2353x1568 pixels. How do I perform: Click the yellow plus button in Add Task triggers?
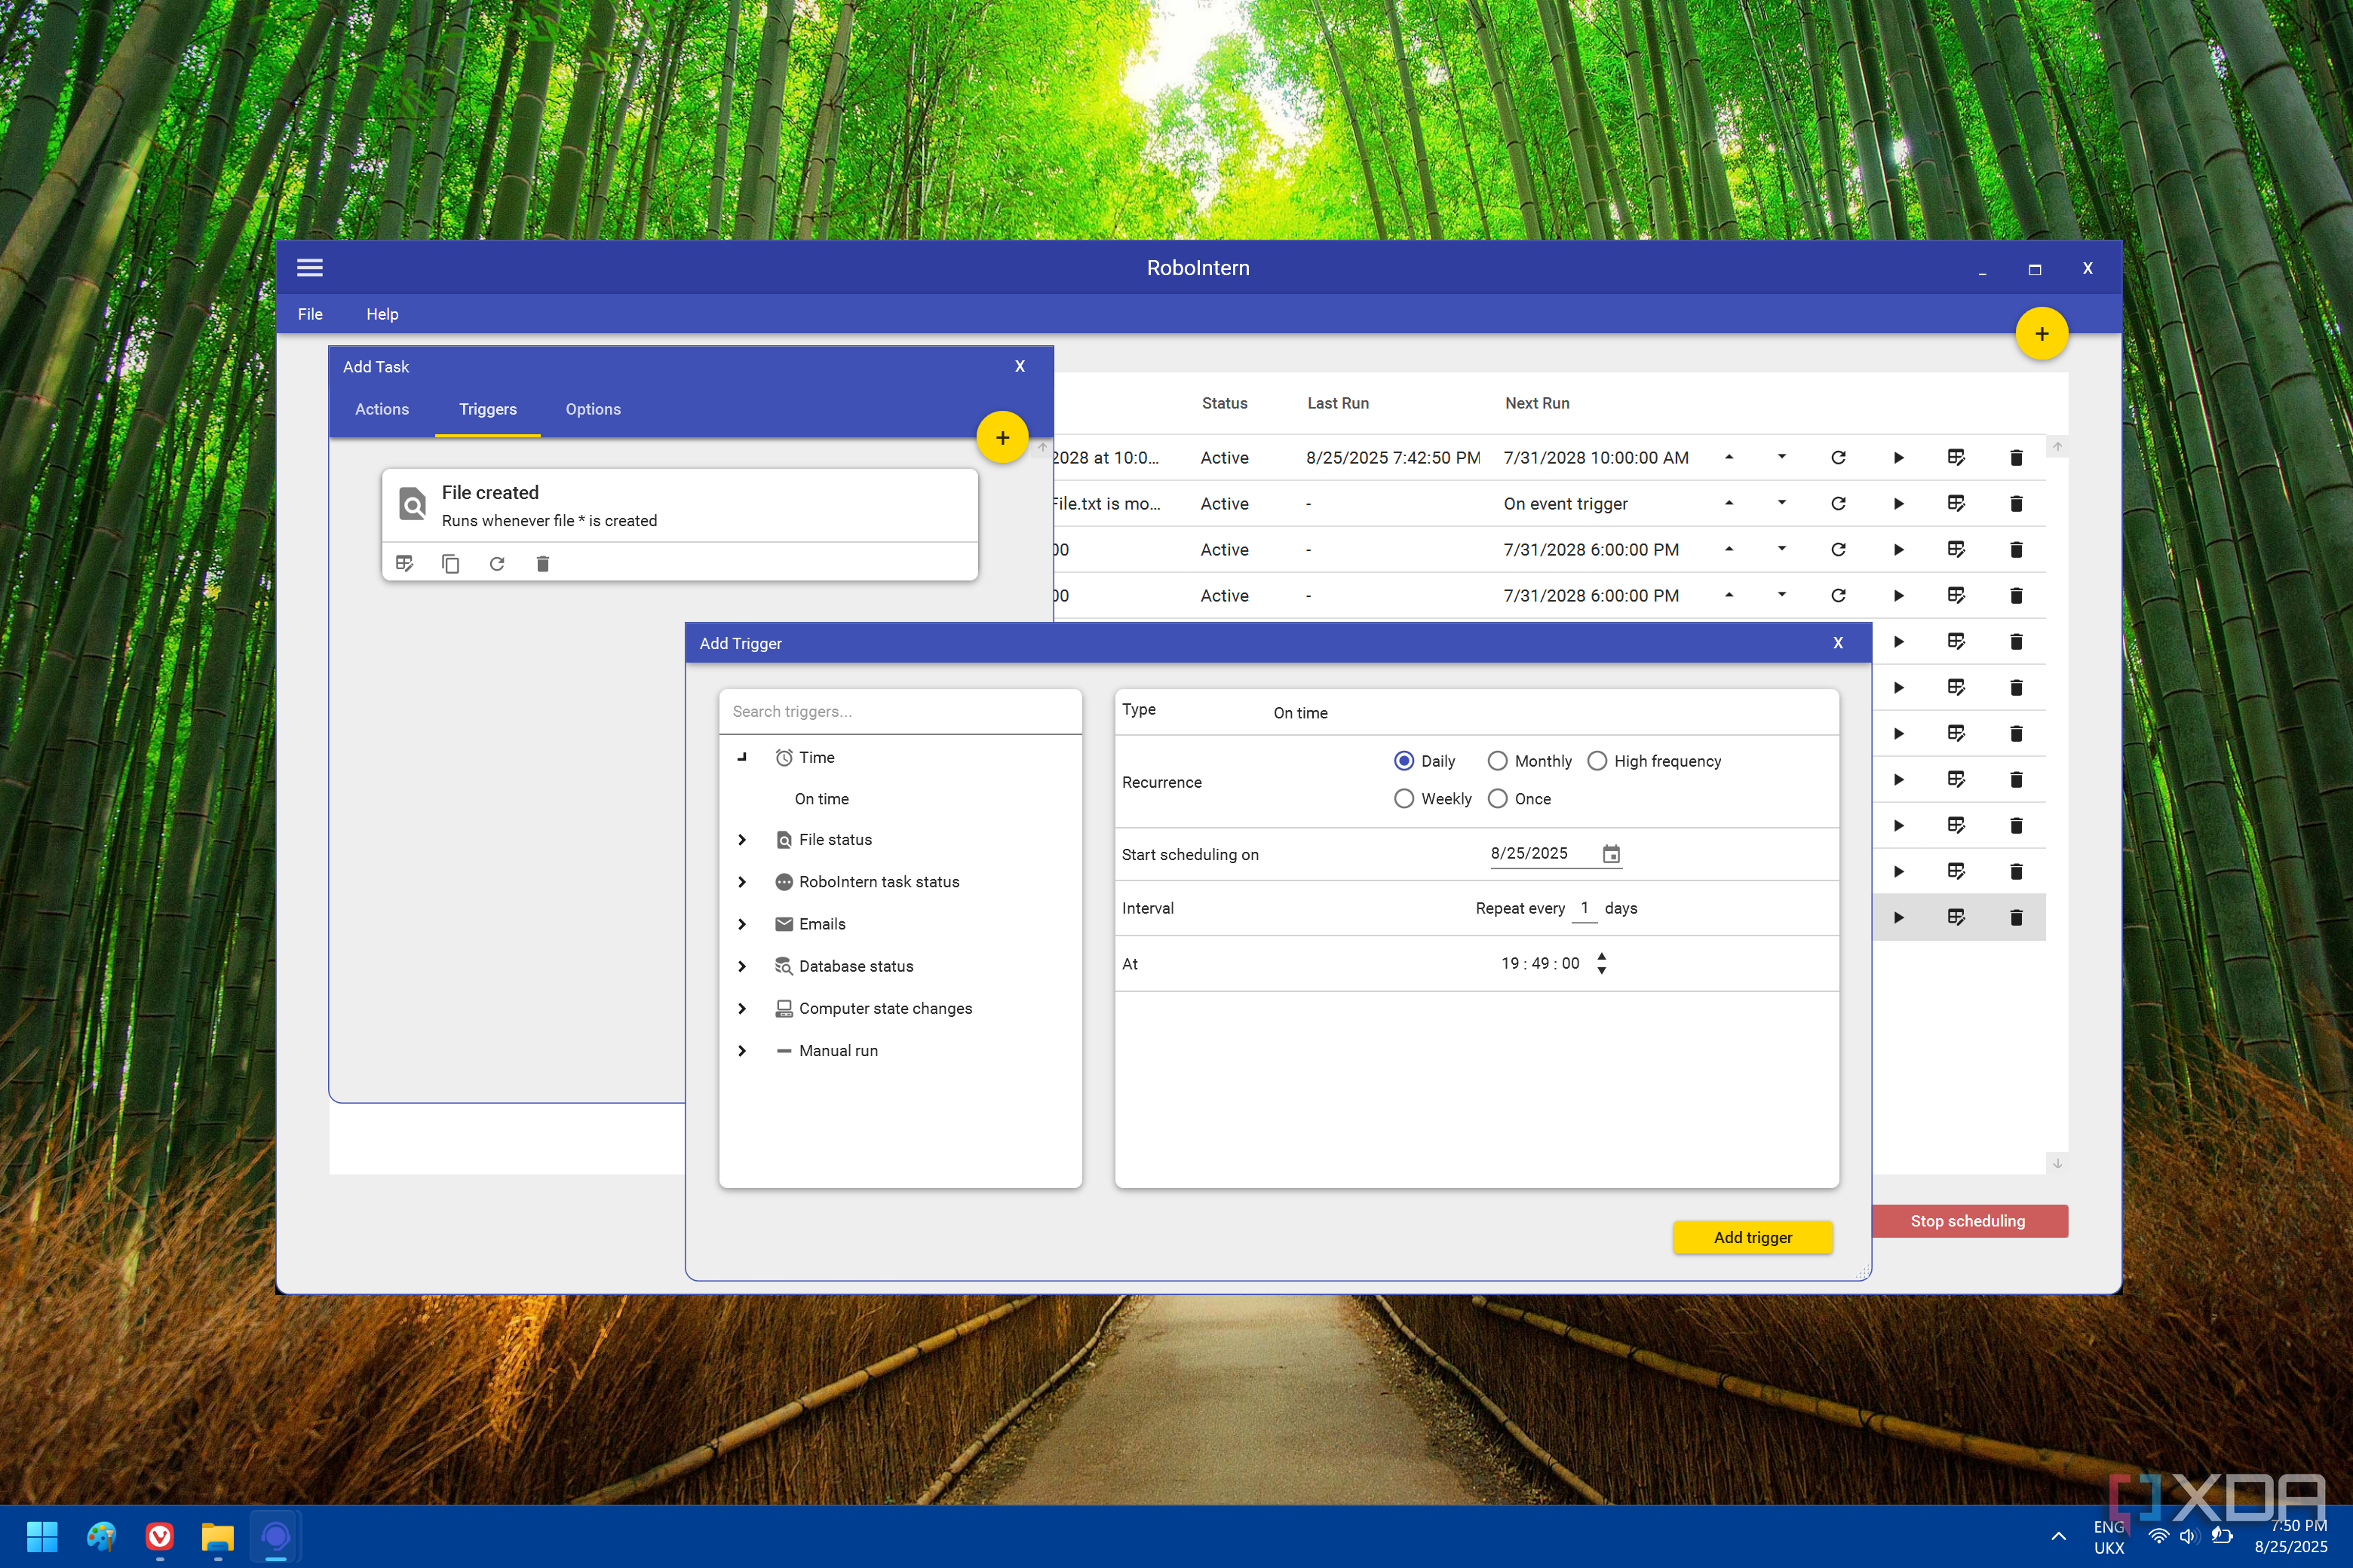point(1002,438)
